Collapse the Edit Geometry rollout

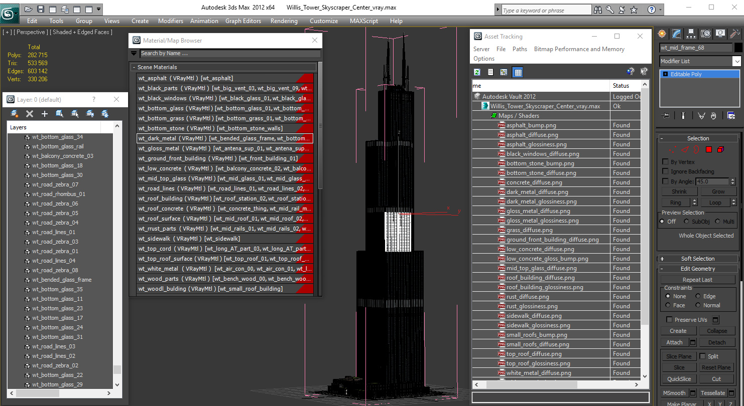click(662, 269)
